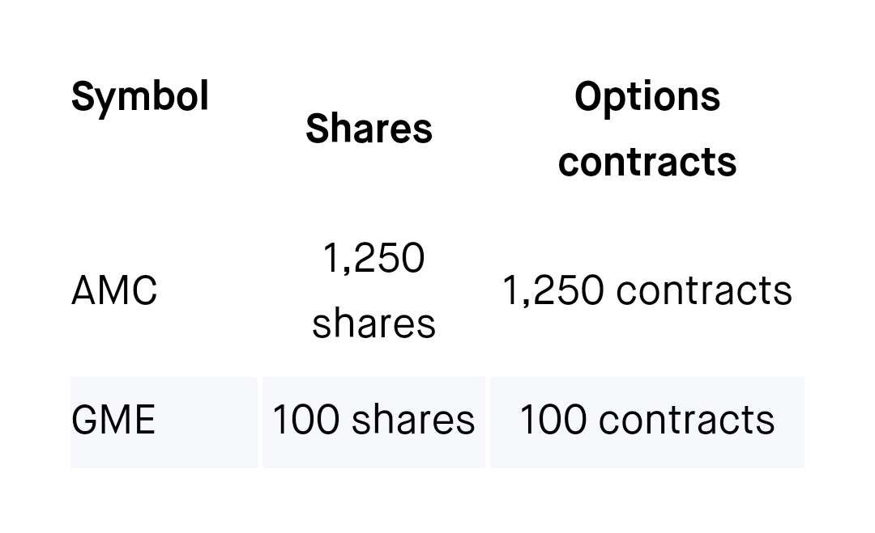This screenshot has height=533, width=875.
Task: Click the word contracts in AMC row
Action: [704, 290]
